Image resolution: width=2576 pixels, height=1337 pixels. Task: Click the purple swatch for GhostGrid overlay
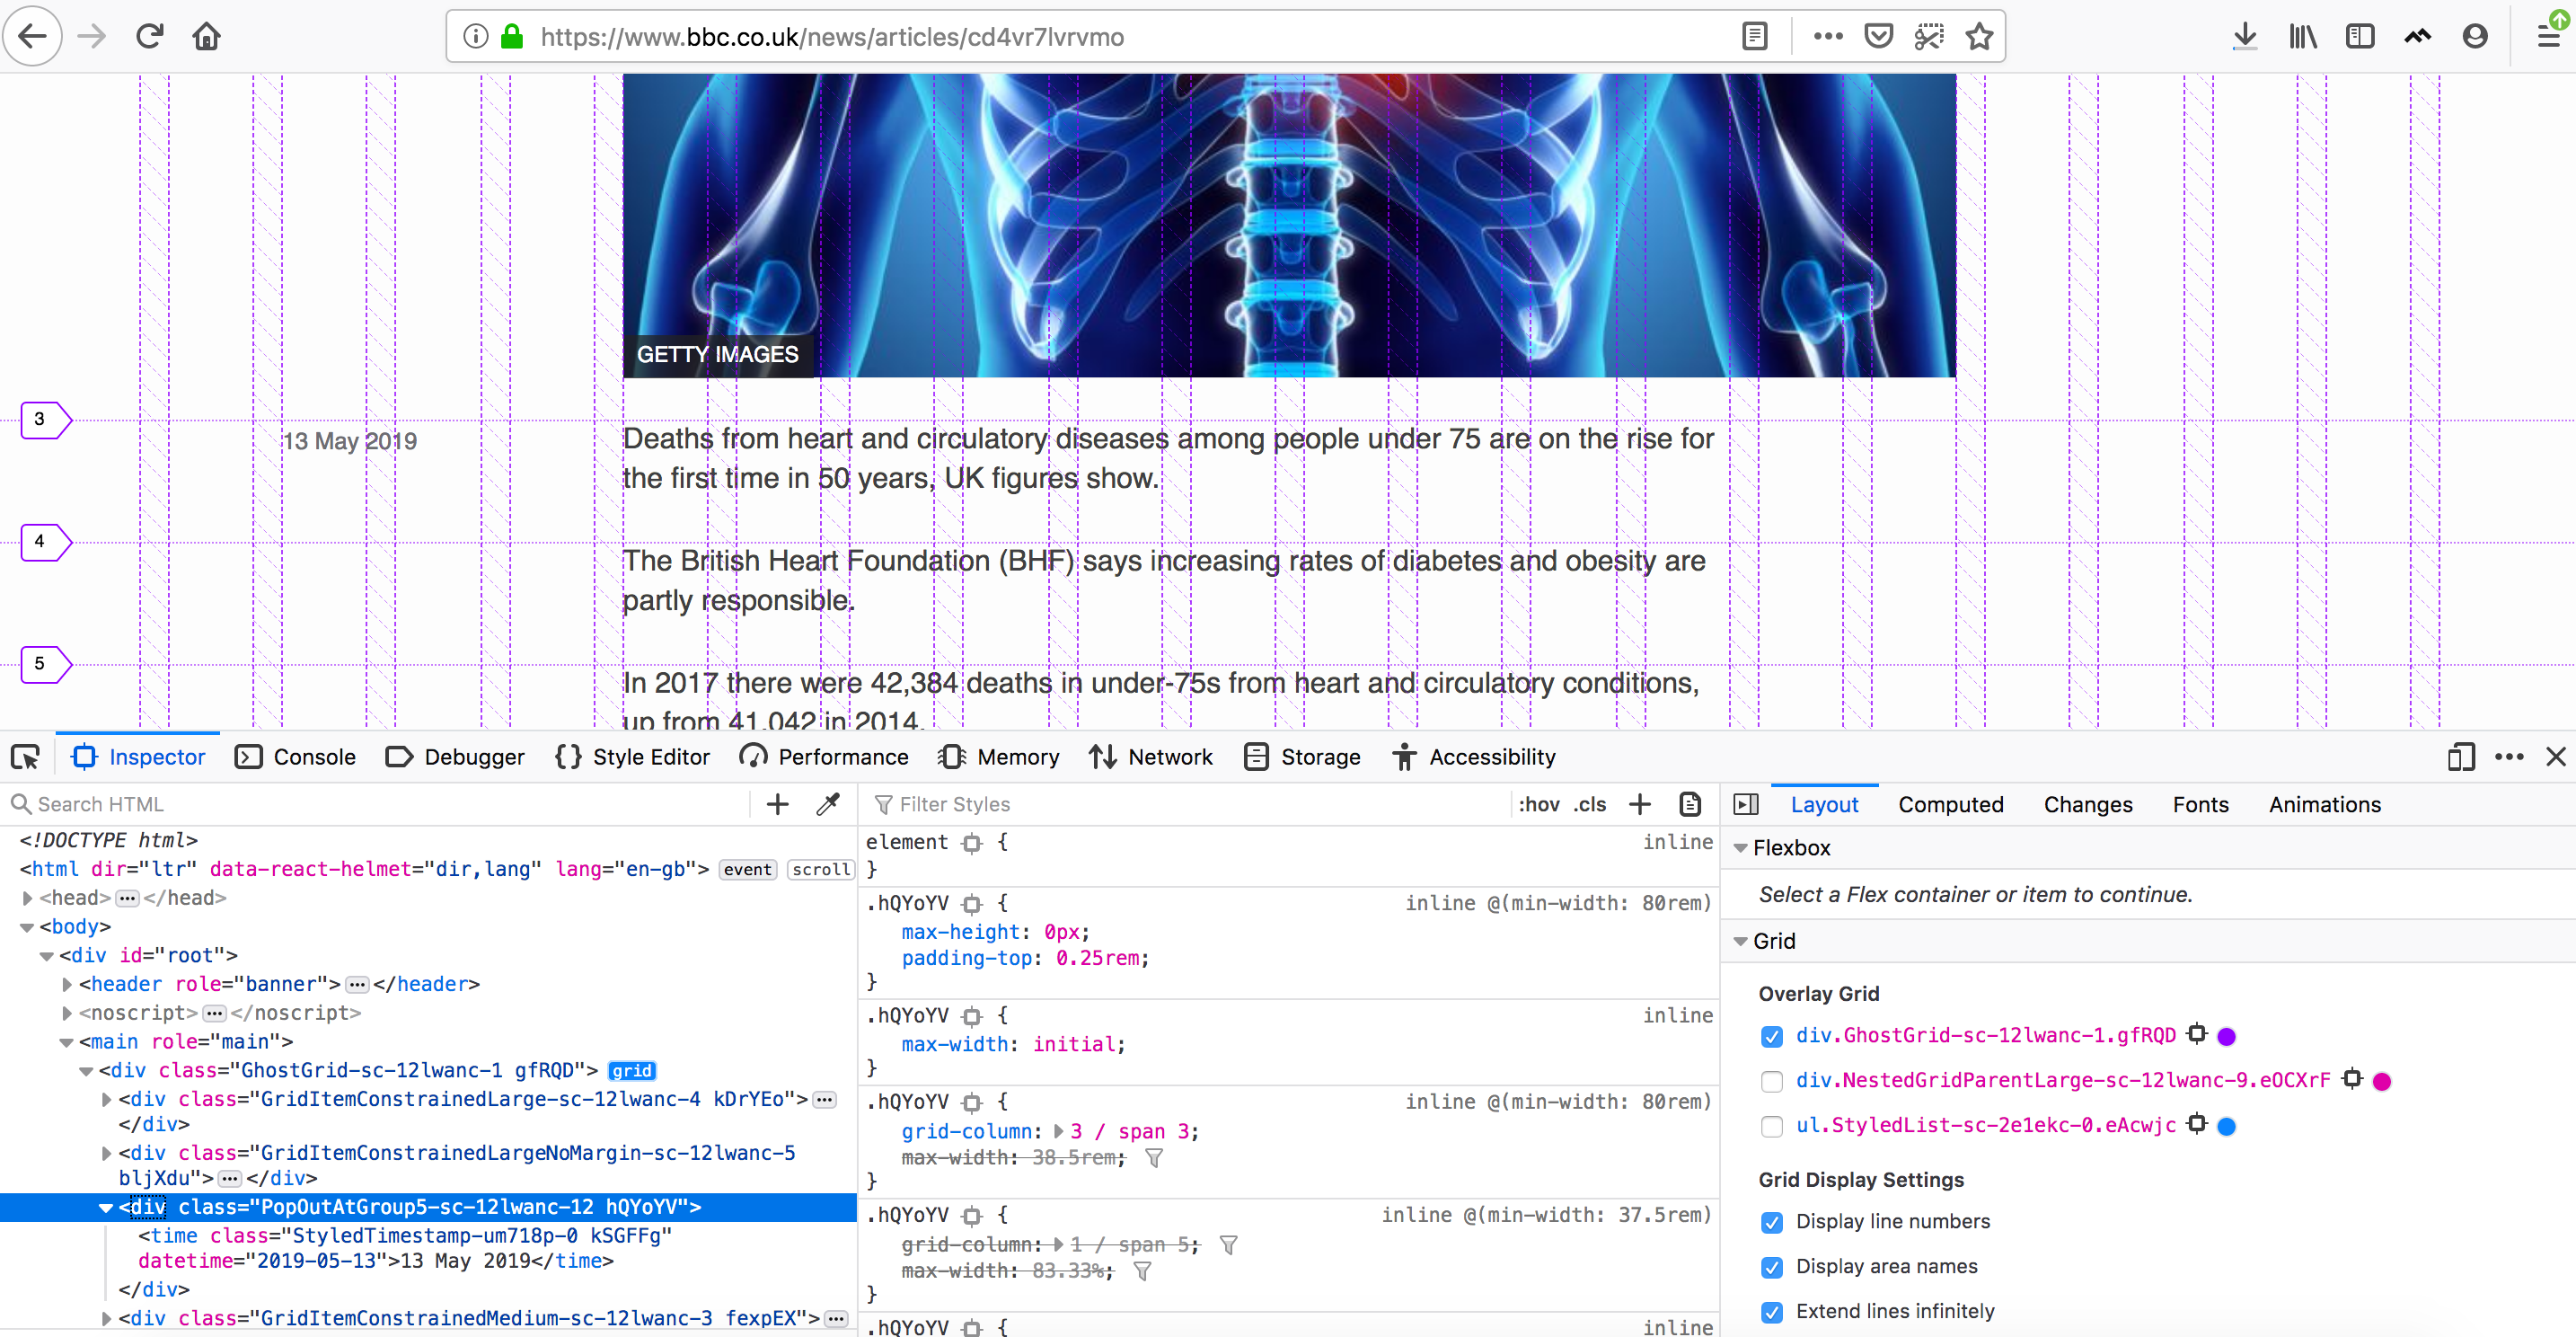[2225, 1037]
